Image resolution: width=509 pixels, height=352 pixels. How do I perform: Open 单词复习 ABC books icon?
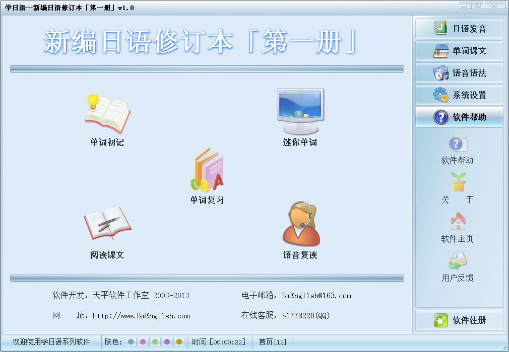207,169
